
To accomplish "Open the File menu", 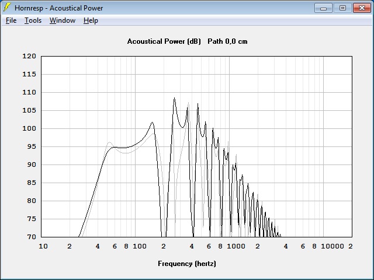I will [11, 20].
